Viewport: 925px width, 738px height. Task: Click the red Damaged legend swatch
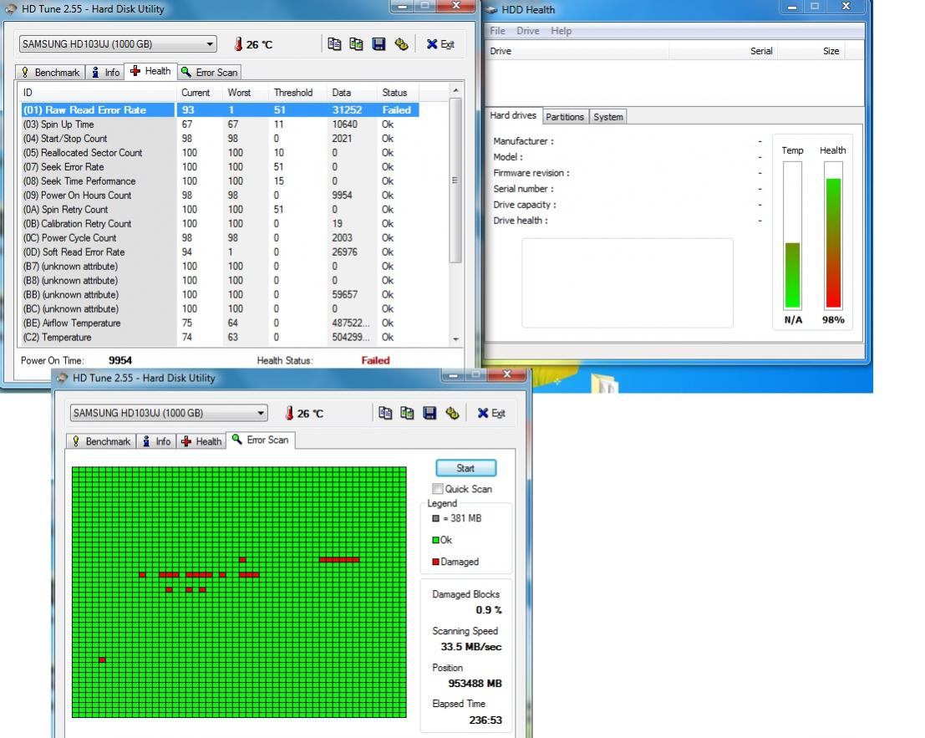[435, 562]
